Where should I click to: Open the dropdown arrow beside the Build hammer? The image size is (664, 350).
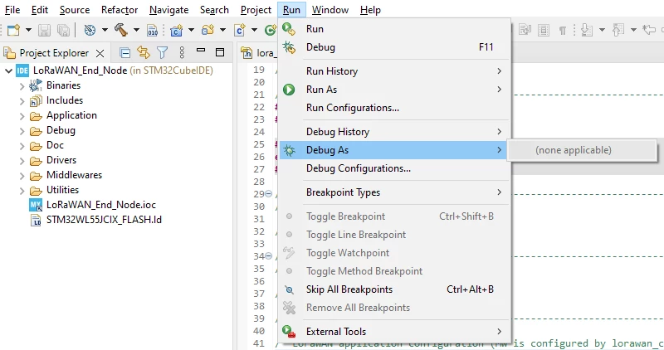136,30
